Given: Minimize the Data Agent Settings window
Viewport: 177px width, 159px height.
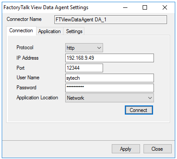Looking at the screenshot, I should click(125, 7).
